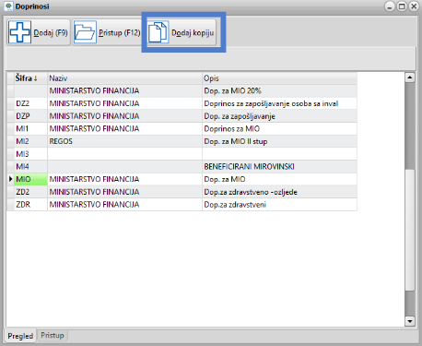
Task: Click the blue plus Dodaj icon
Action: point(19,32)
